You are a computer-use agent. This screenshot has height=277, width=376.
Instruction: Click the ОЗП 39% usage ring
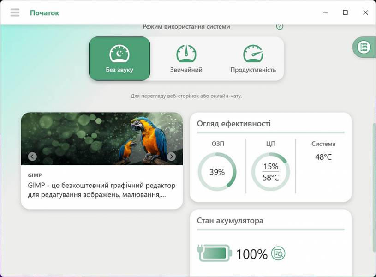[217, 172]
